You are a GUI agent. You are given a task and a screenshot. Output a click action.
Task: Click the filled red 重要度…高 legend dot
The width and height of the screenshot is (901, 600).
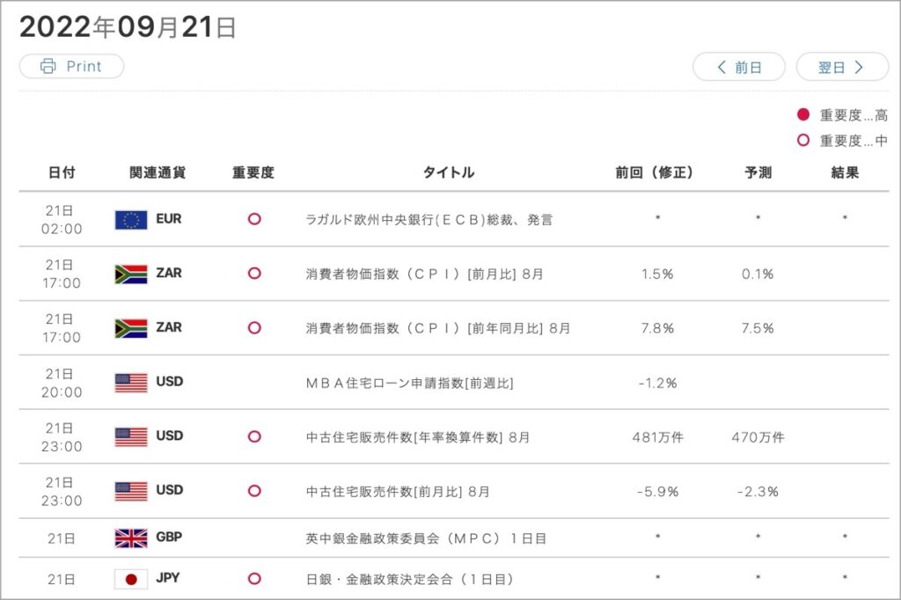(x=803, y=114)
